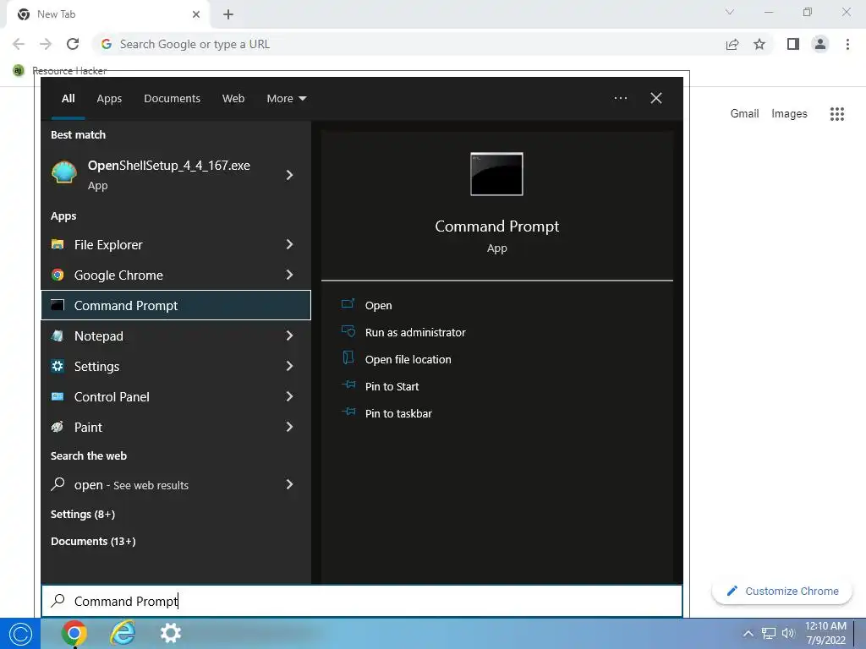
Task: Reload the Chrome page
Action: pos(73,44)
